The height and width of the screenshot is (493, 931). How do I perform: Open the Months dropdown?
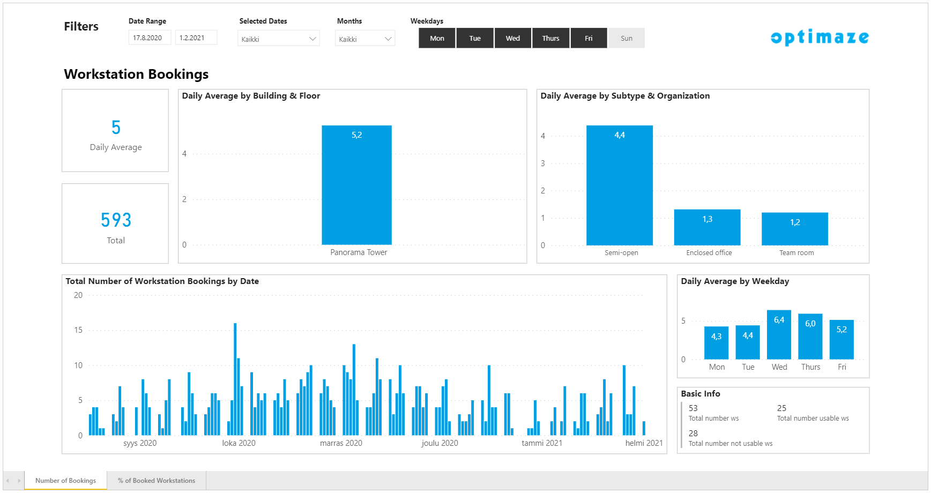(x=365, y=39)
